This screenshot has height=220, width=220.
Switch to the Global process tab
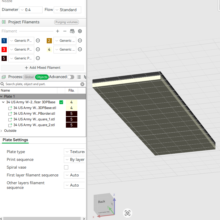coord(29,77)
